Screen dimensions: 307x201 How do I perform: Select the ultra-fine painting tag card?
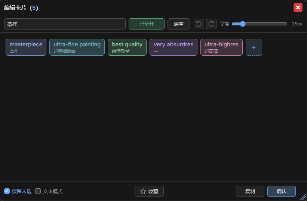pyautogui.click(x=77, y=47)
